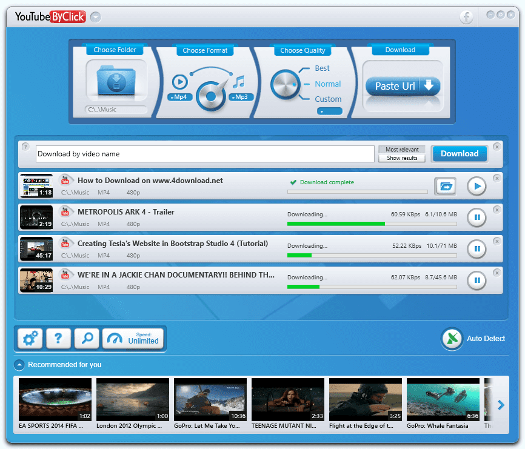Screen dimensions: 525x449
Task: Open the Facebook page icon
Action: pyautogui.click(x=466, y=17)
